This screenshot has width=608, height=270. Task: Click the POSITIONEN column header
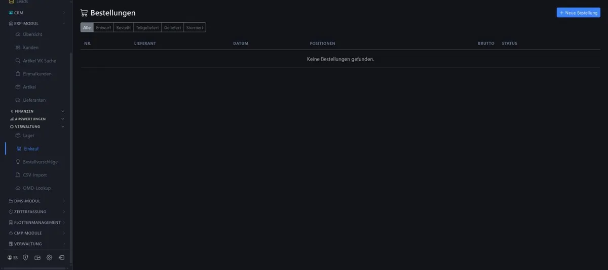coord(322,43)
